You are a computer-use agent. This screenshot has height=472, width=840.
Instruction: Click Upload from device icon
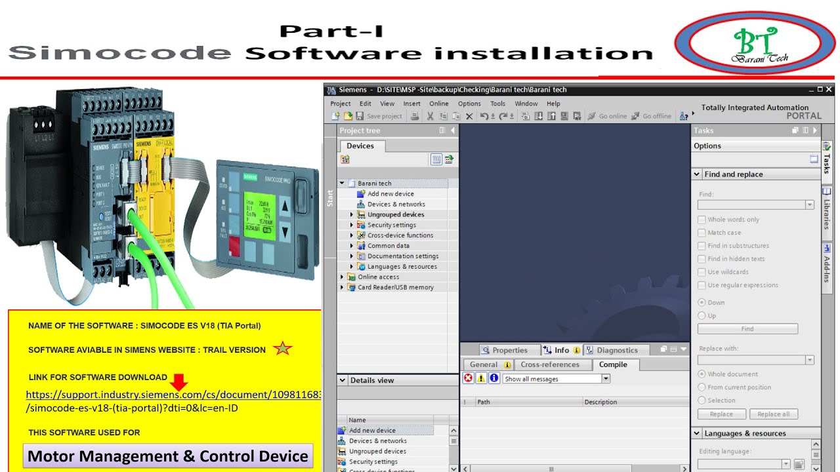click(x=551, y=116)
